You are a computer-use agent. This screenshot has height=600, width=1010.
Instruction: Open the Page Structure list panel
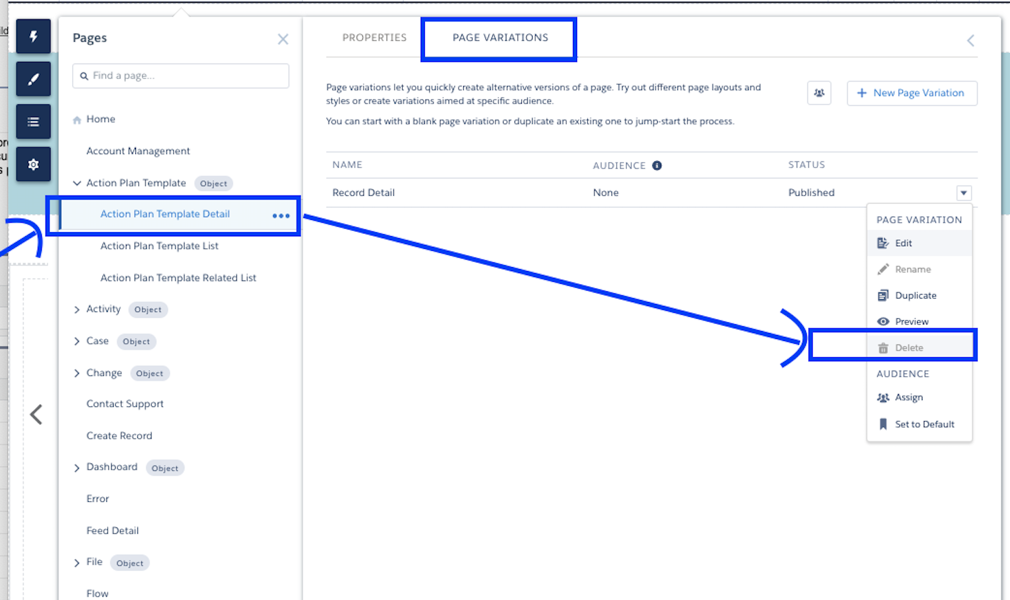pos(33,122)
